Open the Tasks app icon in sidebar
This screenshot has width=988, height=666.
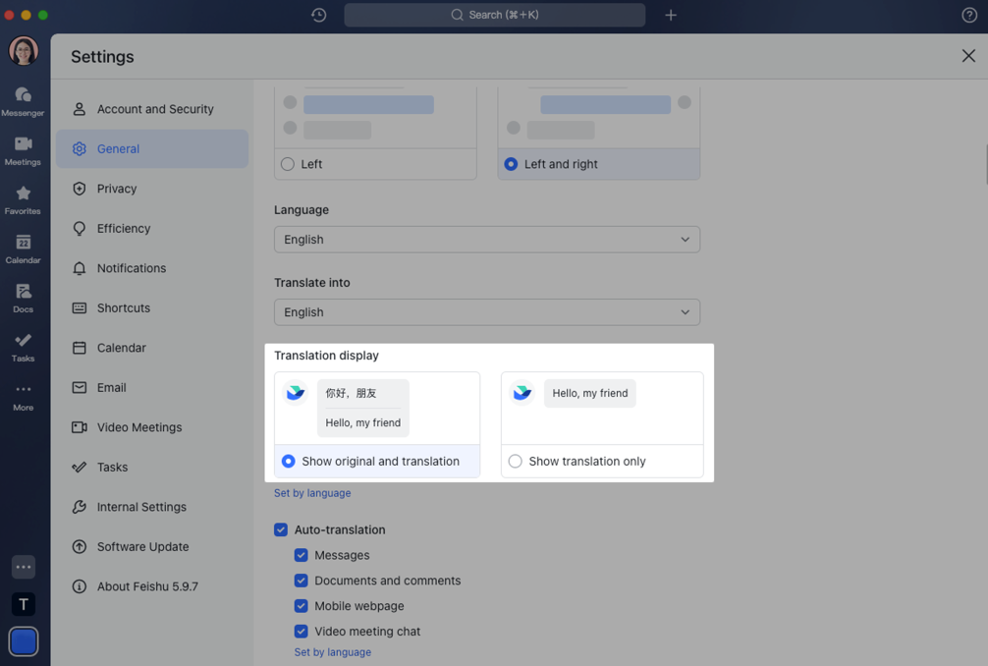tap(24, 347)
